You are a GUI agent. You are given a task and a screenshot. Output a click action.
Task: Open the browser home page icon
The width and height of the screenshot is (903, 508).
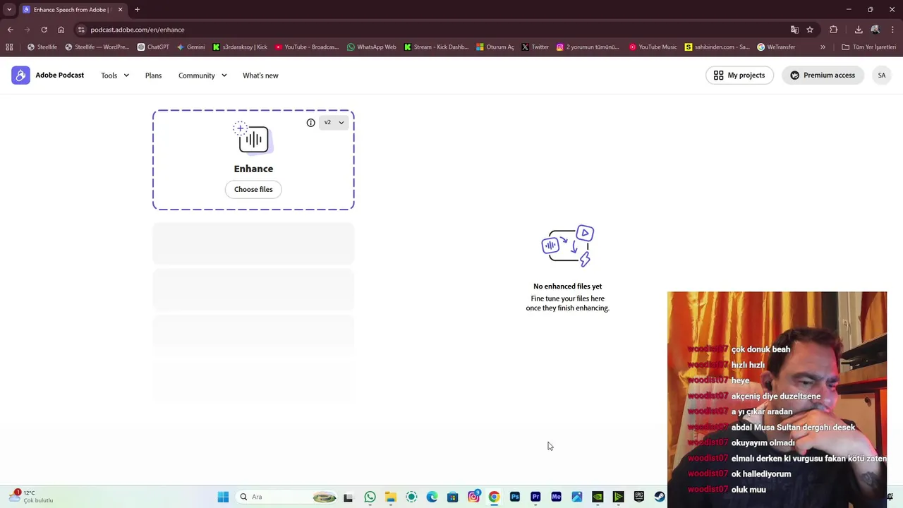click(61, 30)
